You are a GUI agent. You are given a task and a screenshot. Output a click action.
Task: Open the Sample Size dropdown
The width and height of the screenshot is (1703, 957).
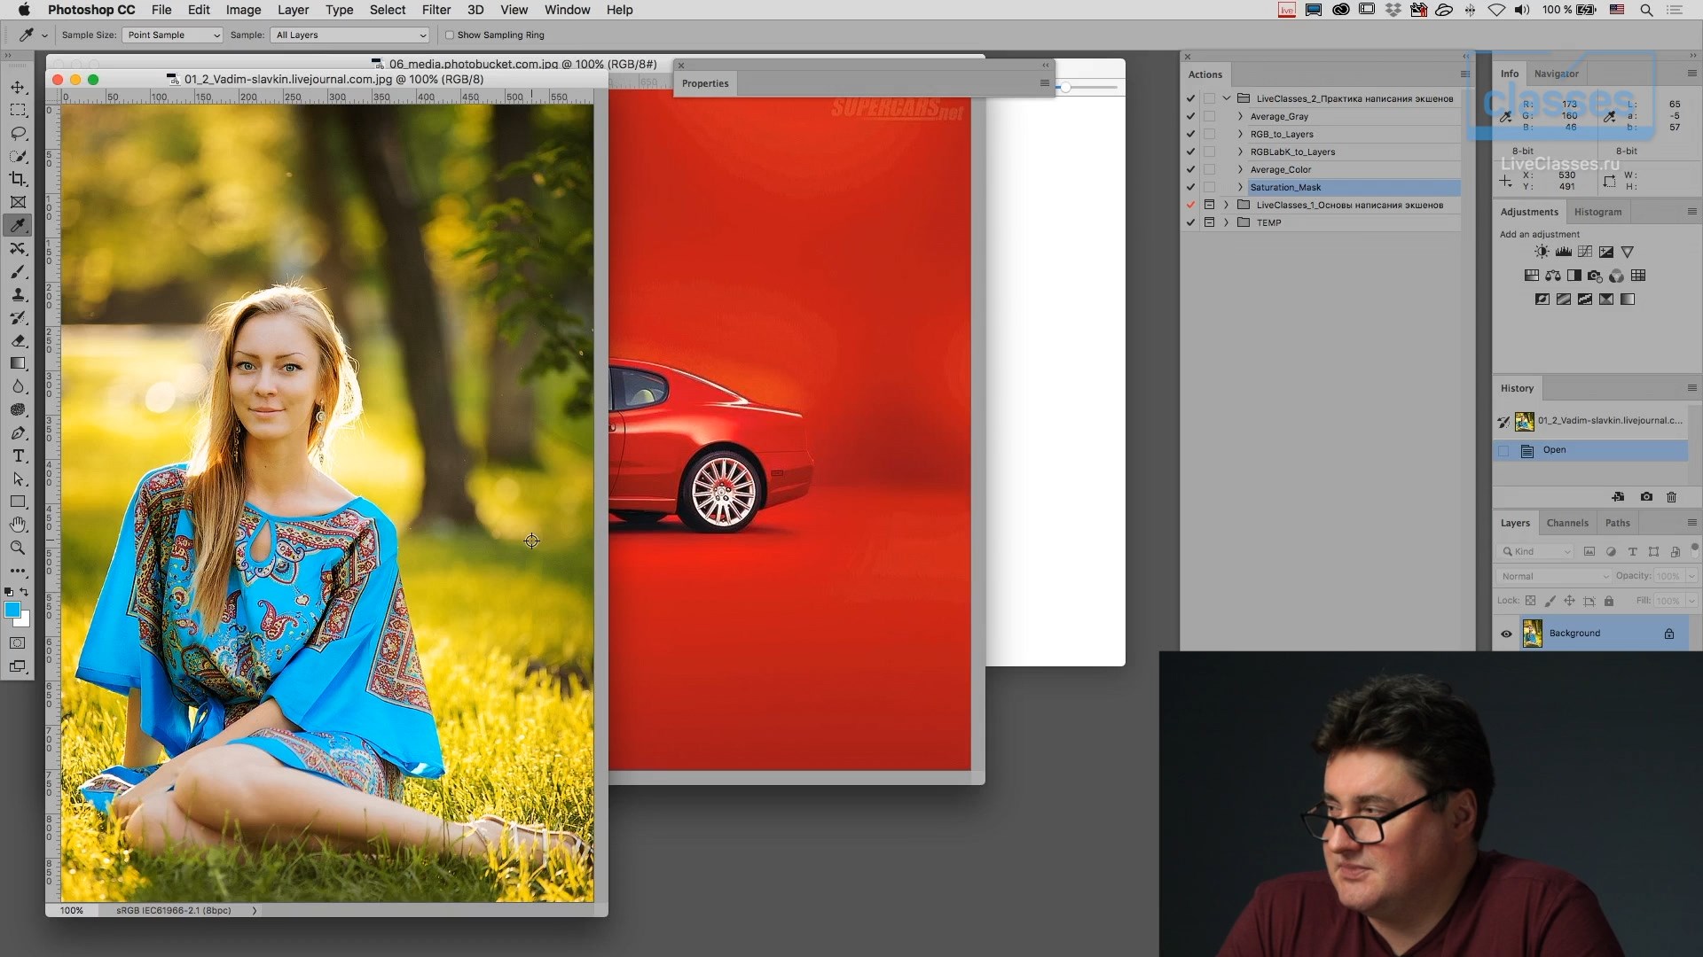click(x=173, y=35)
